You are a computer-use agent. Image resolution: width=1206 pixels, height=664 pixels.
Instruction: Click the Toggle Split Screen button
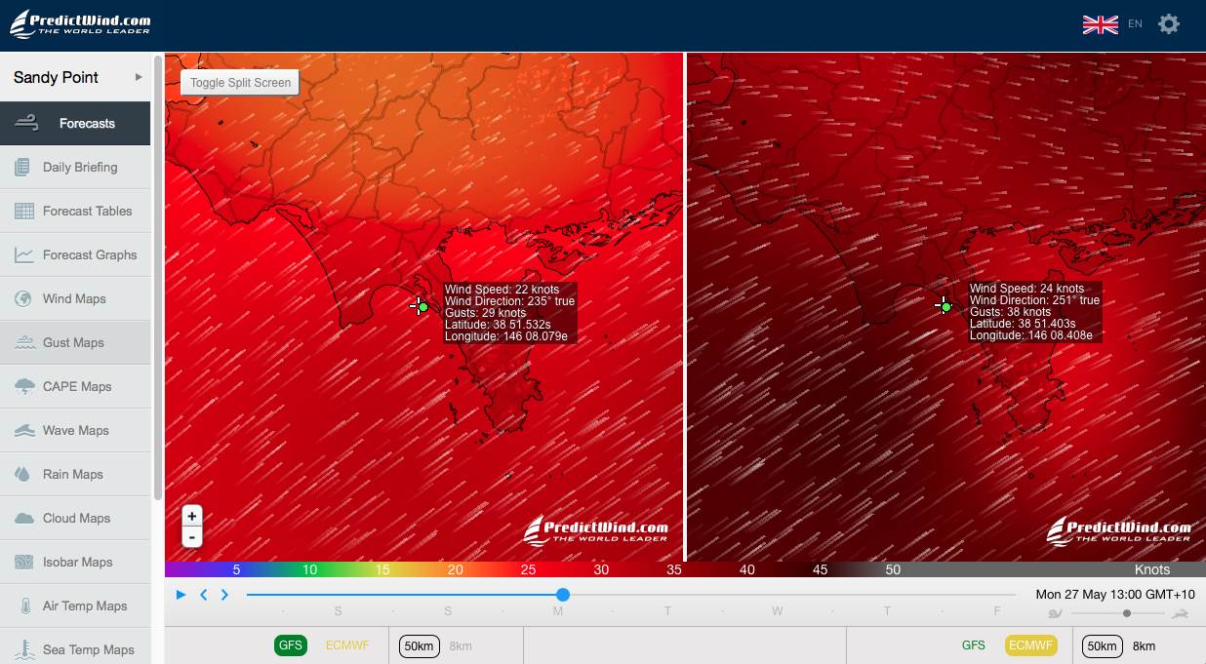[x=240, y=83]
